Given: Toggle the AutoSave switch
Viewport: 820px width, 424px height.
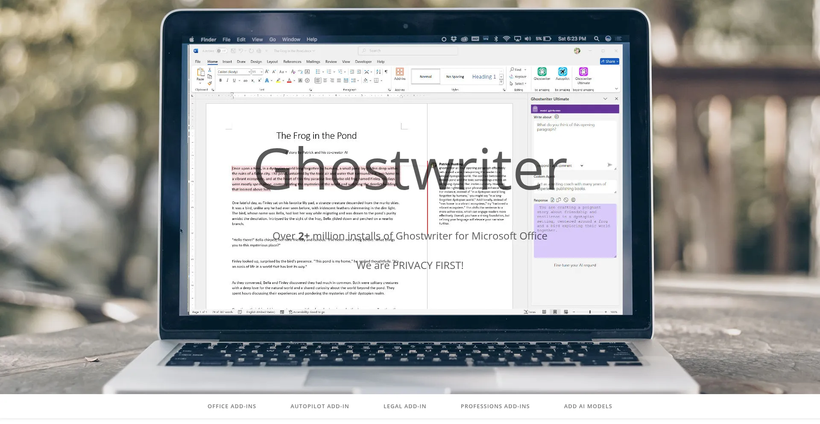Looking at the screenshot, I should point(221,51).
